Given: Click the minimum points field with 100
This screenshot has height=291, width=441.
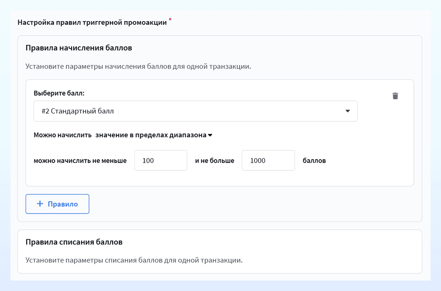Looking at the screenshot, I should click(x=161, y=161).
